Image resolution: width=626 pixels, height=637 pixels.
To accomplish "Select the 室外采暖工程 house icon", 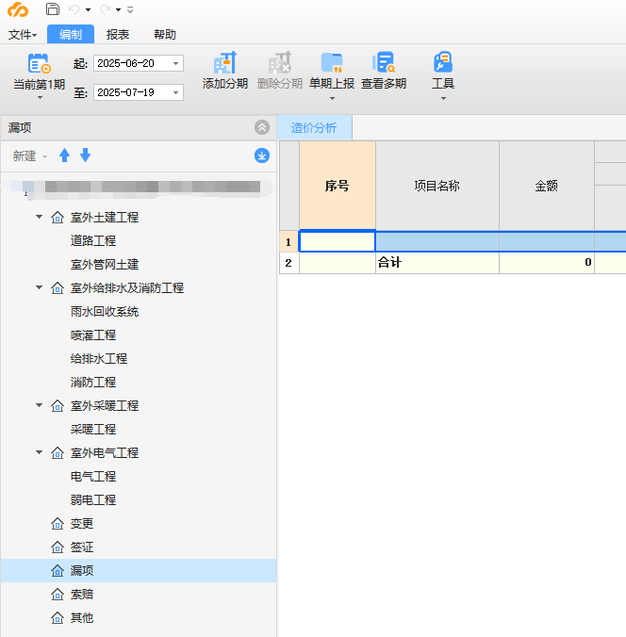I will (58, 406).
